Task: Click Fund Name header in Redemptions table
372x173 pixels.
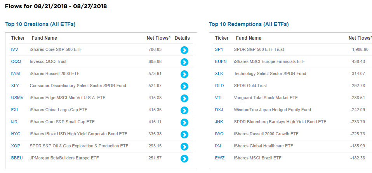Action: point(249,38)
